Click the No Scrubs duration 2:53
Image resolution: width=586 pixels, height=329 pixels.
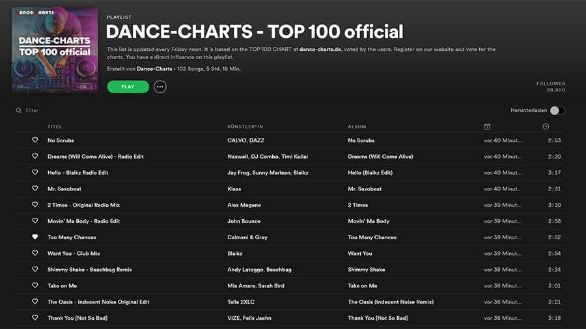[554, 140]
